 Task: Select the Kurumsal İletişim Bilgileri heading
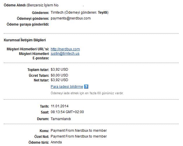pos(25,40)
